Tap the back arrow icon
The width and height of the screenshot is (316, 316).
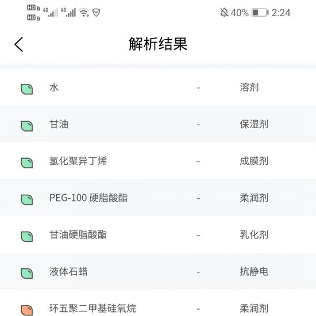[19, 44]
